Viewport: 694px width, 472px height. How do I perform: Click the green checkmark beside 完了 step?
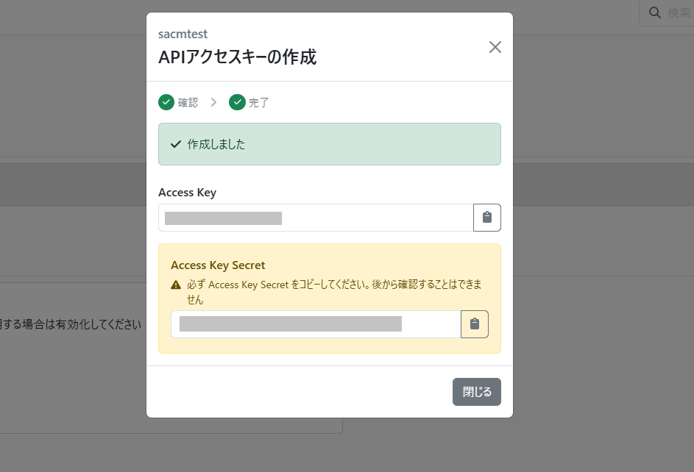(x=237, y=102)
